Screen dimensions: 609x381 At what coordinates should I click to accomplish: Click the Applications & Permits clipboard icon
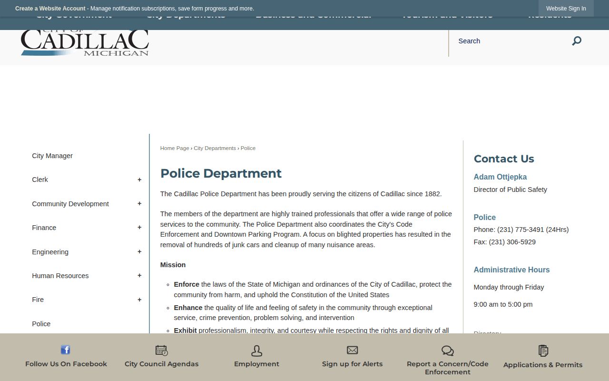[543, 351]
